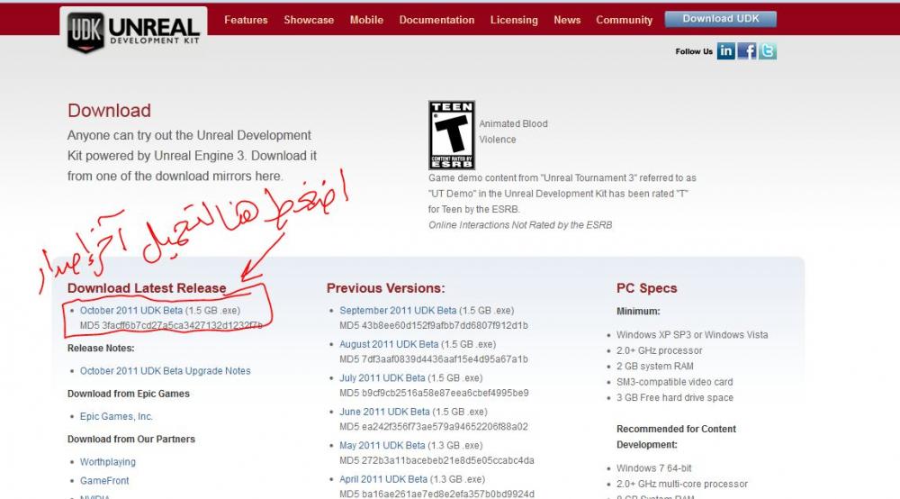Open the GameFront mirror link

(104, 481)
